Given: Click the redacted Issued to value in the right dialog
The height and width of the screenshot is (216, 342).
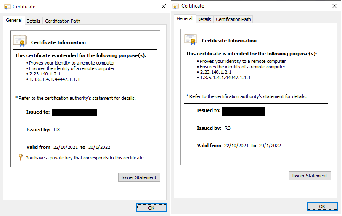Looking at the screenshot, I should pos(244,111).
